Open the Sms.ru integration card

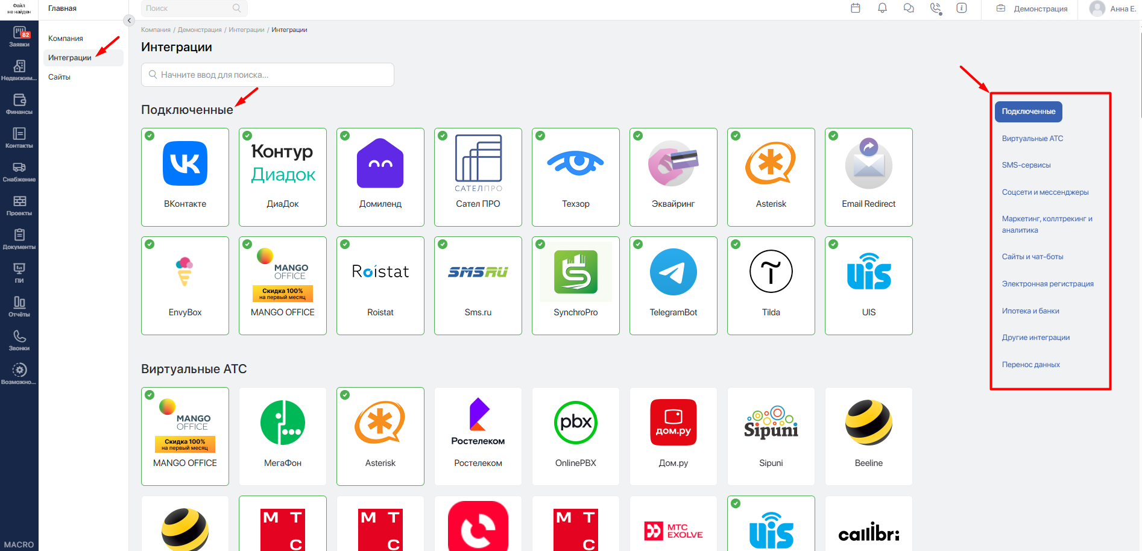(x=478, y=286)
